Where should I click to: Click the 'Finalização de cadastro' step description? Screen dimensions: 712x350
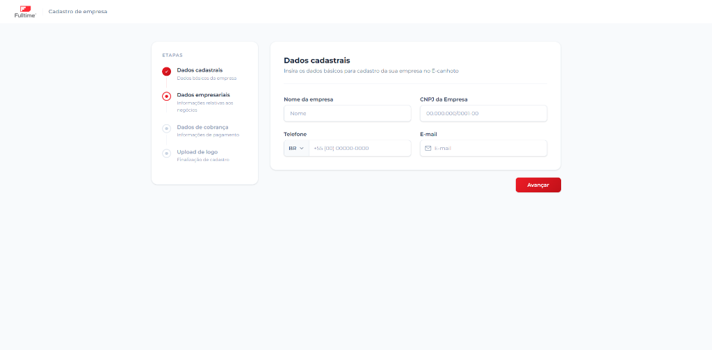pos(203,160)
